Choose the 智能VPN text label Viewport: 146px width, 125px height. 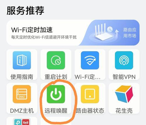click(124, 77)
